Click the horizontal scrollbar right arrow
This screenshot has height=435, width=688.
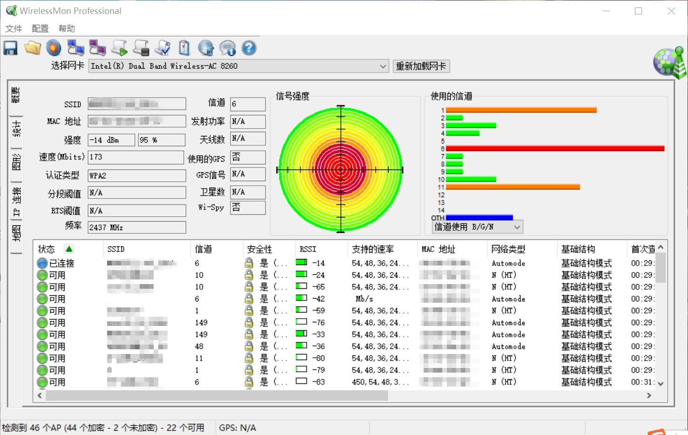649,395
